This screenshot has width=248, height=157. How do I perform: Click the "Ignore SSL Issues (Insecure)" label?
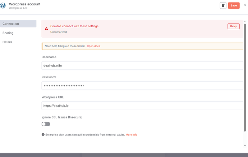(x=62, y=117)
